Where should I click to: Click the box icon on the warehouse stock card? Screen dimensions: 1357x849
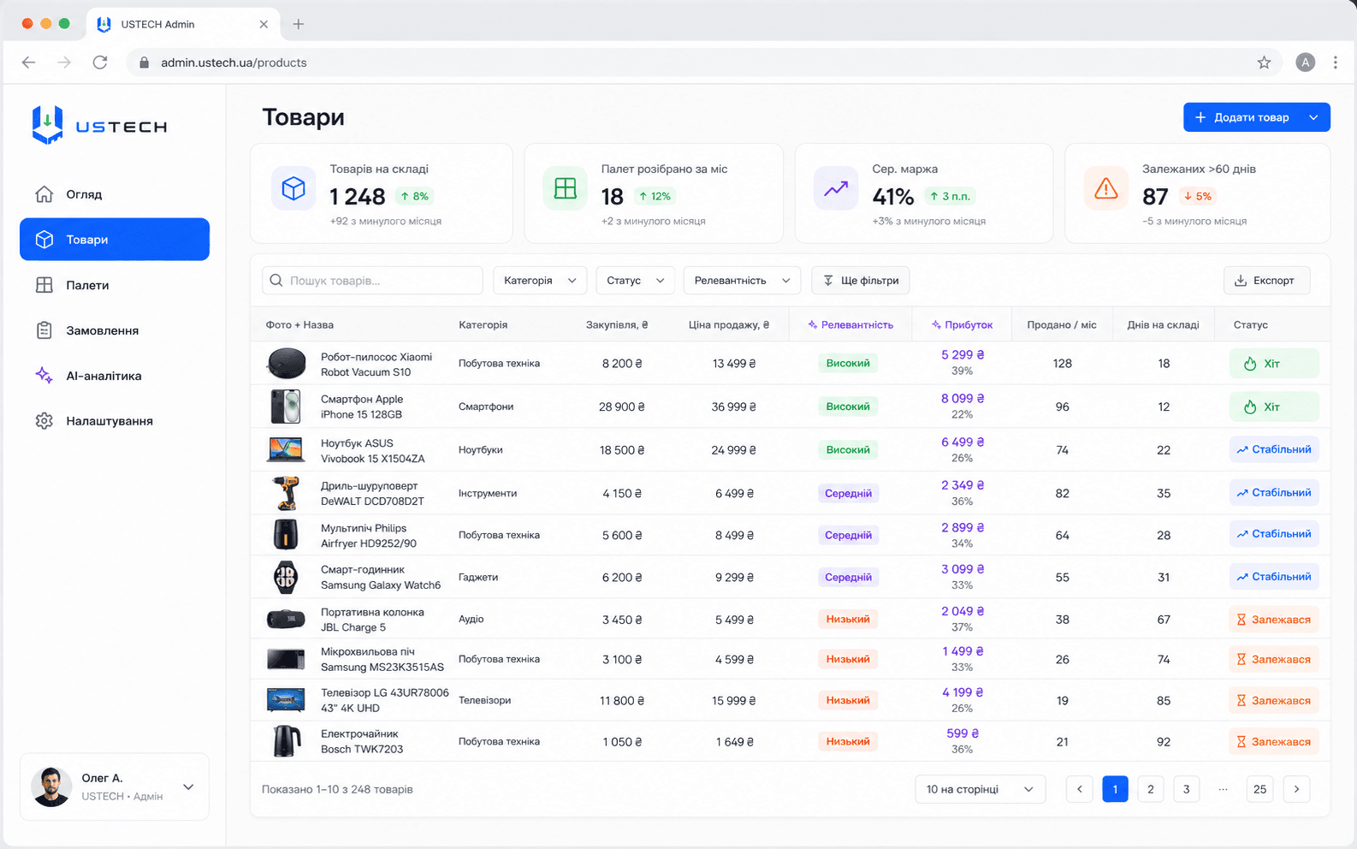pyautogui.click(x=293, y=188)
